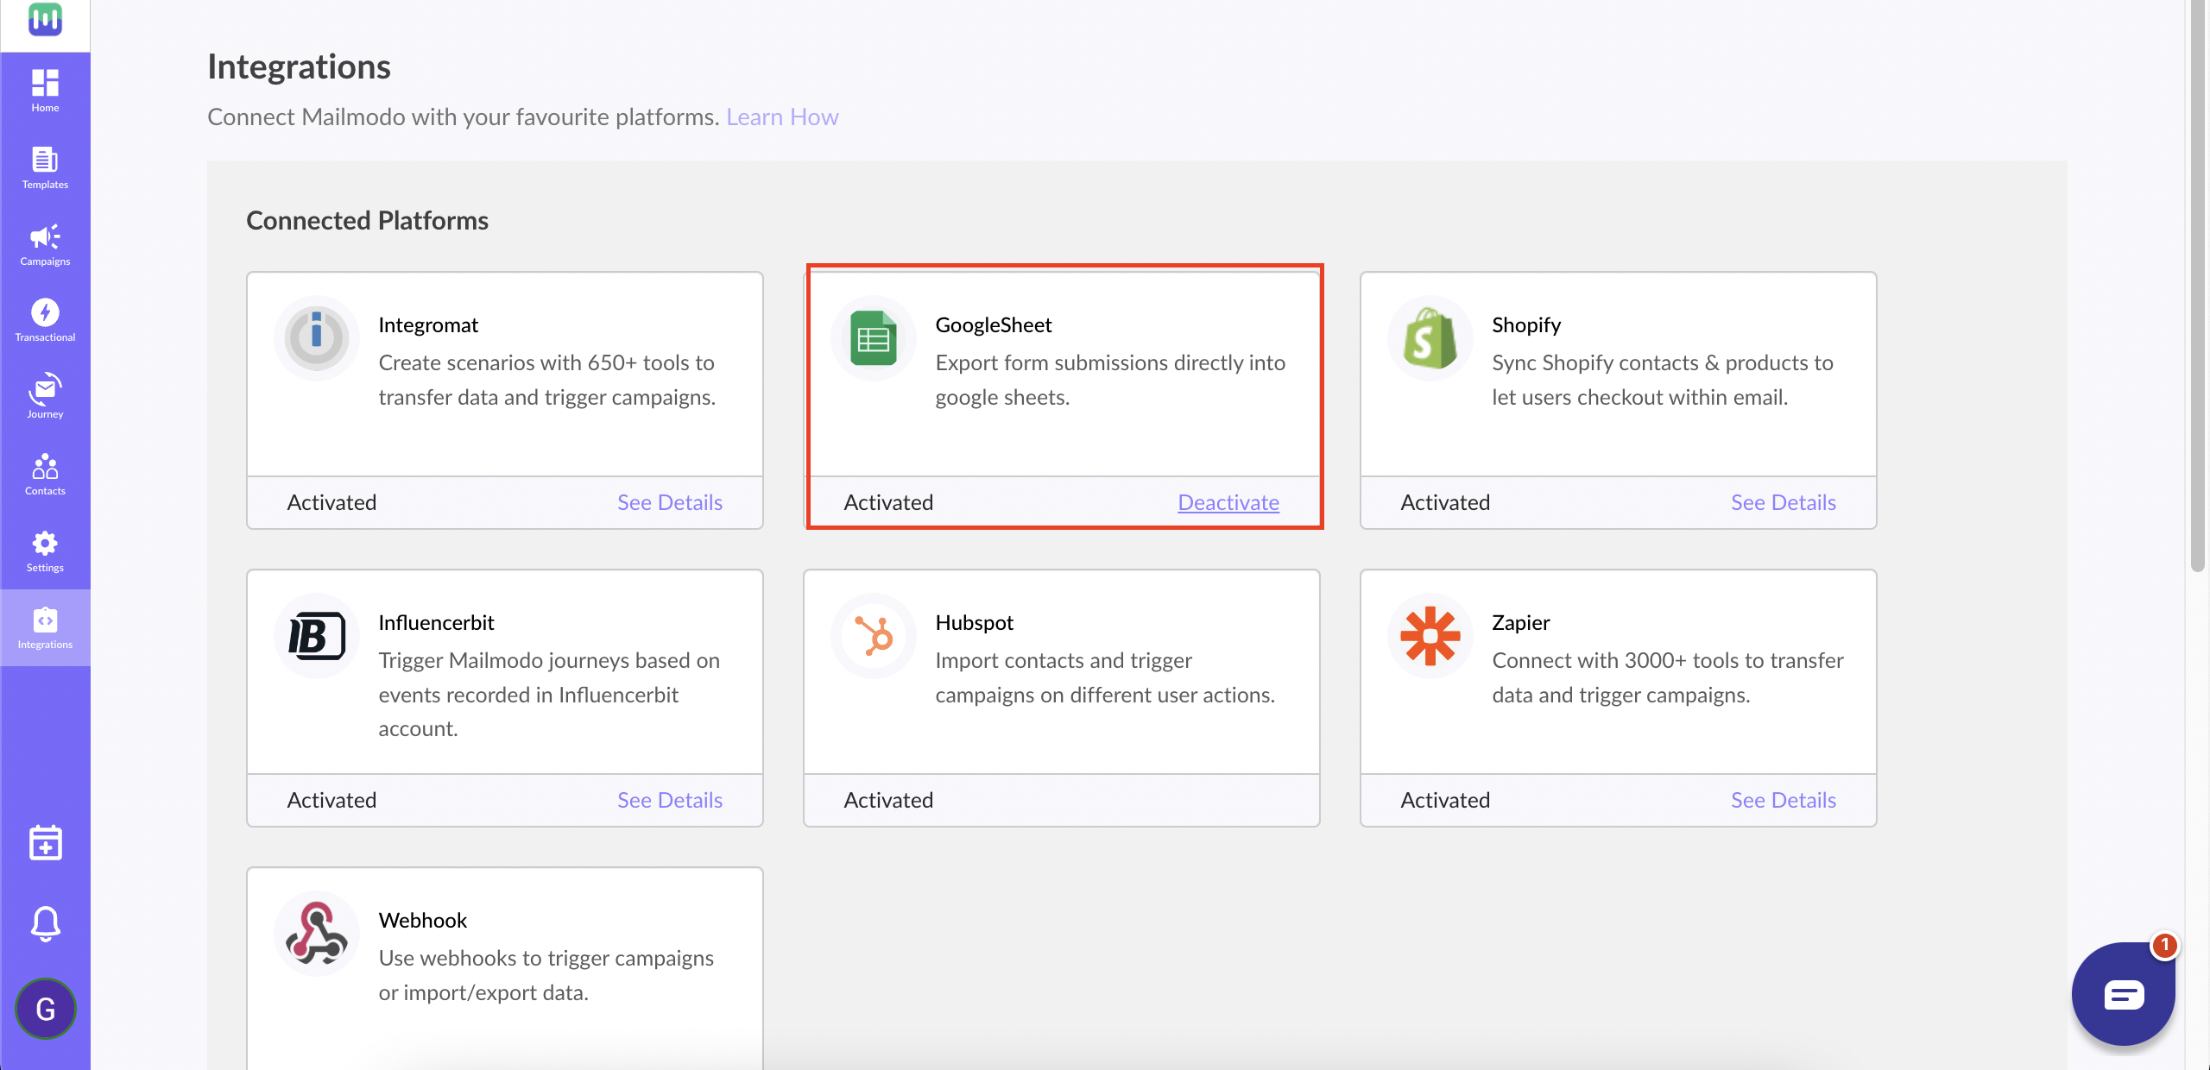Open the notifications bell icon
2210x1070 pixels.
[45, 924]
